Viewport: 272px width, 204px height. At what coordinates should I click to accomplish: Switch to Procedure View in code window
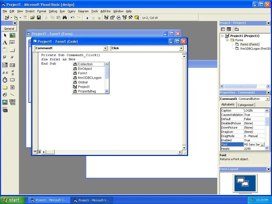[35, 152]
